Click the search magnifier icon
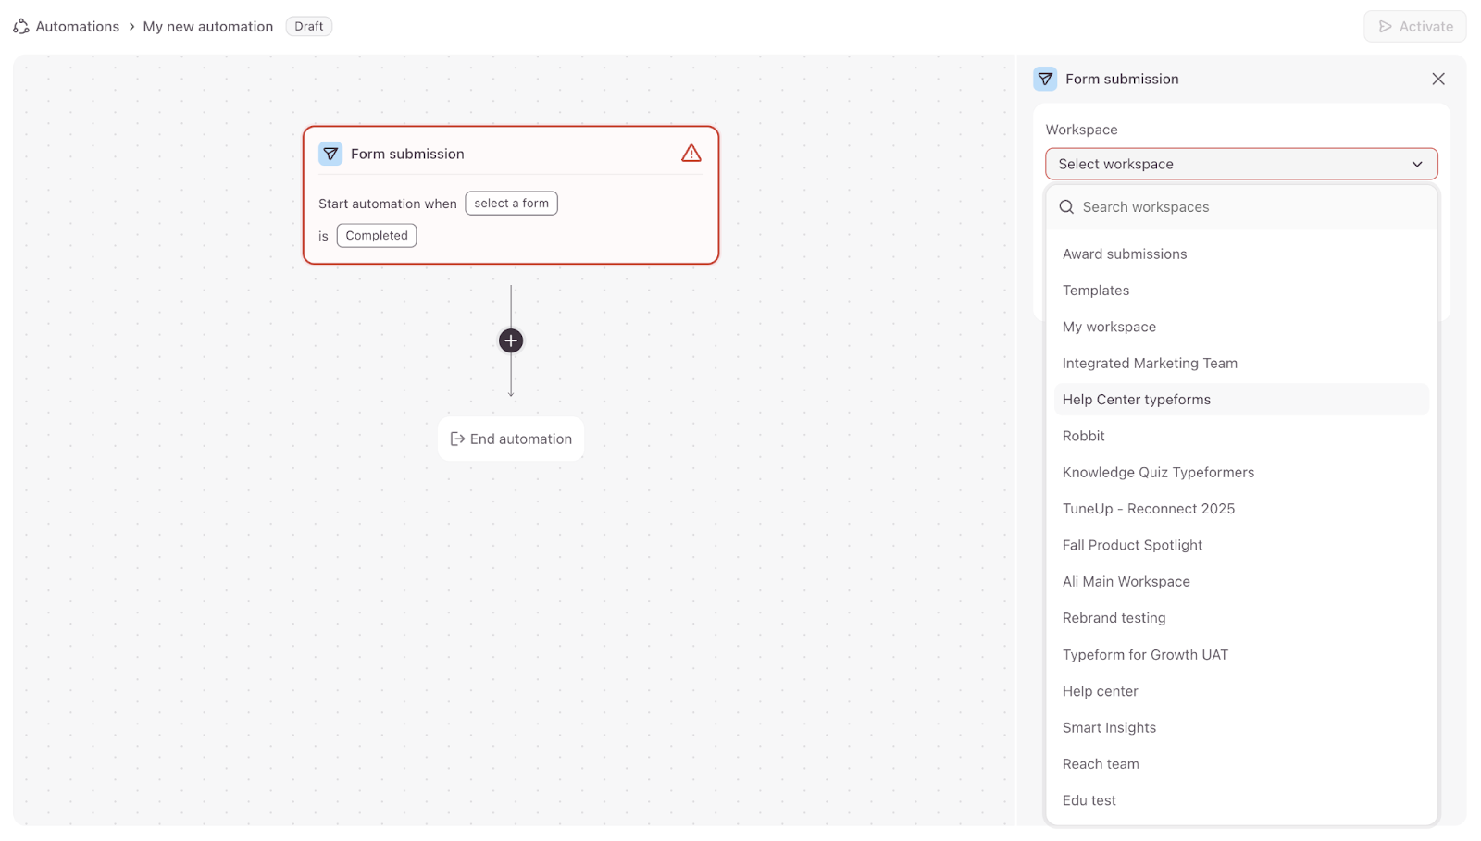Screen dimensions: 1481x841 1066,207
